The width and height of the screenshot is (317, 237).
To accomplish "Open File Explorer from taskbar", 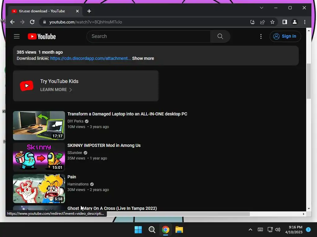I will click(x=179, y=230).
